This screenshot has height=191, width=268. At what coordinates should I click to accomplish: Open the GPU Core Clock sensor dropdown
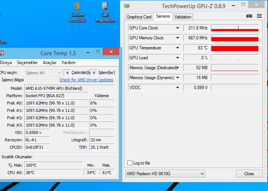178,28
